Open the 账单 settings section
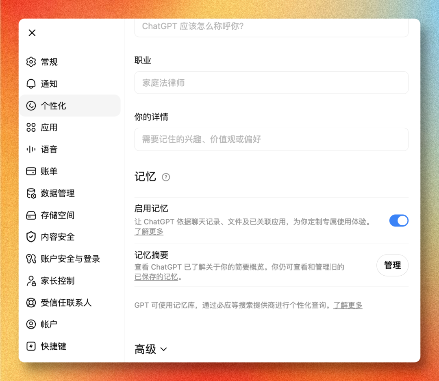This screenshot has height=381, width=439. 70,171
